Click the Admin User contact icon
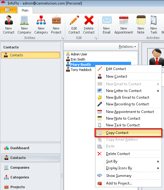164x190 pixels. click(x=68, y=54)
